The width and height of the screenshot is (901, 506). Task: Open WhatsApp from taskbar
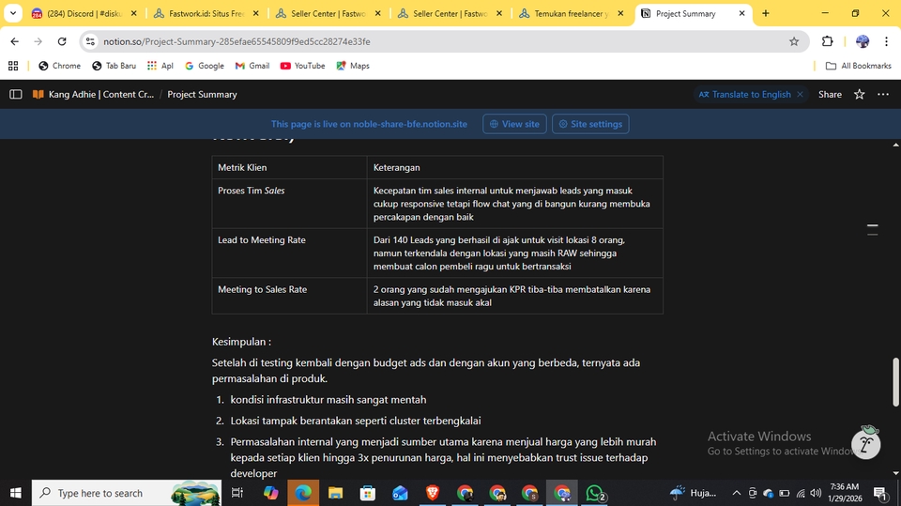[x=595, y=493]
